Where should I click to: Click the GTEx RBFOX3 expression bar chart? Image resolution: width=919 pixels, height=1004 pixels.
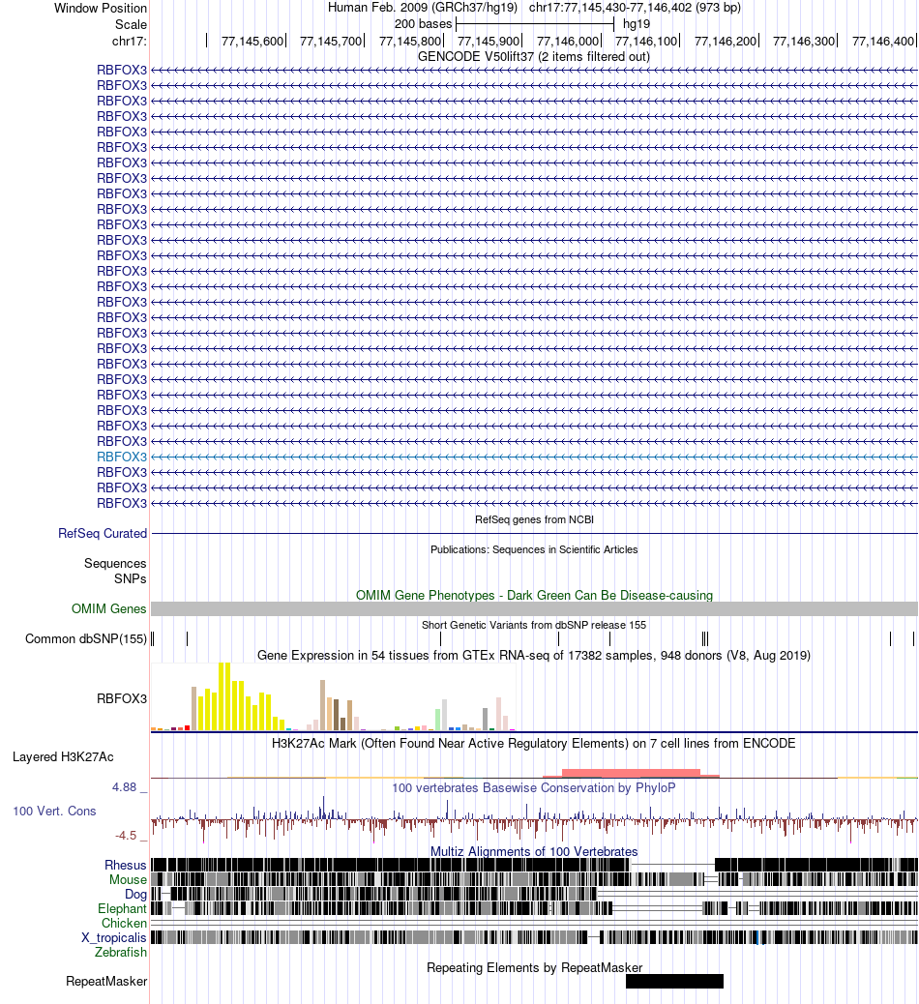(333, 696)
